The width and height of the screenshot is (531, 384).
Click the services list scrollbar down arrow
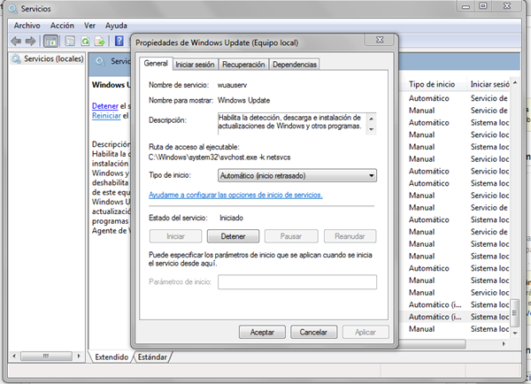pyautogui.click(x=515, y=334)
